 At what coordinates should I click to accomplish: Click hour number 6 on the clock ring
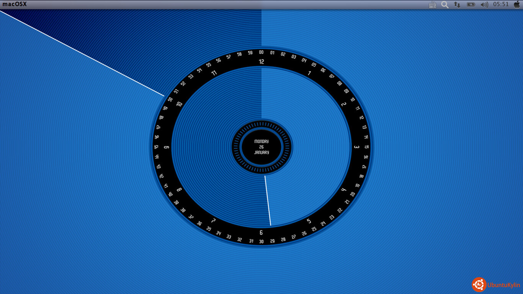[x=261, y=232]
